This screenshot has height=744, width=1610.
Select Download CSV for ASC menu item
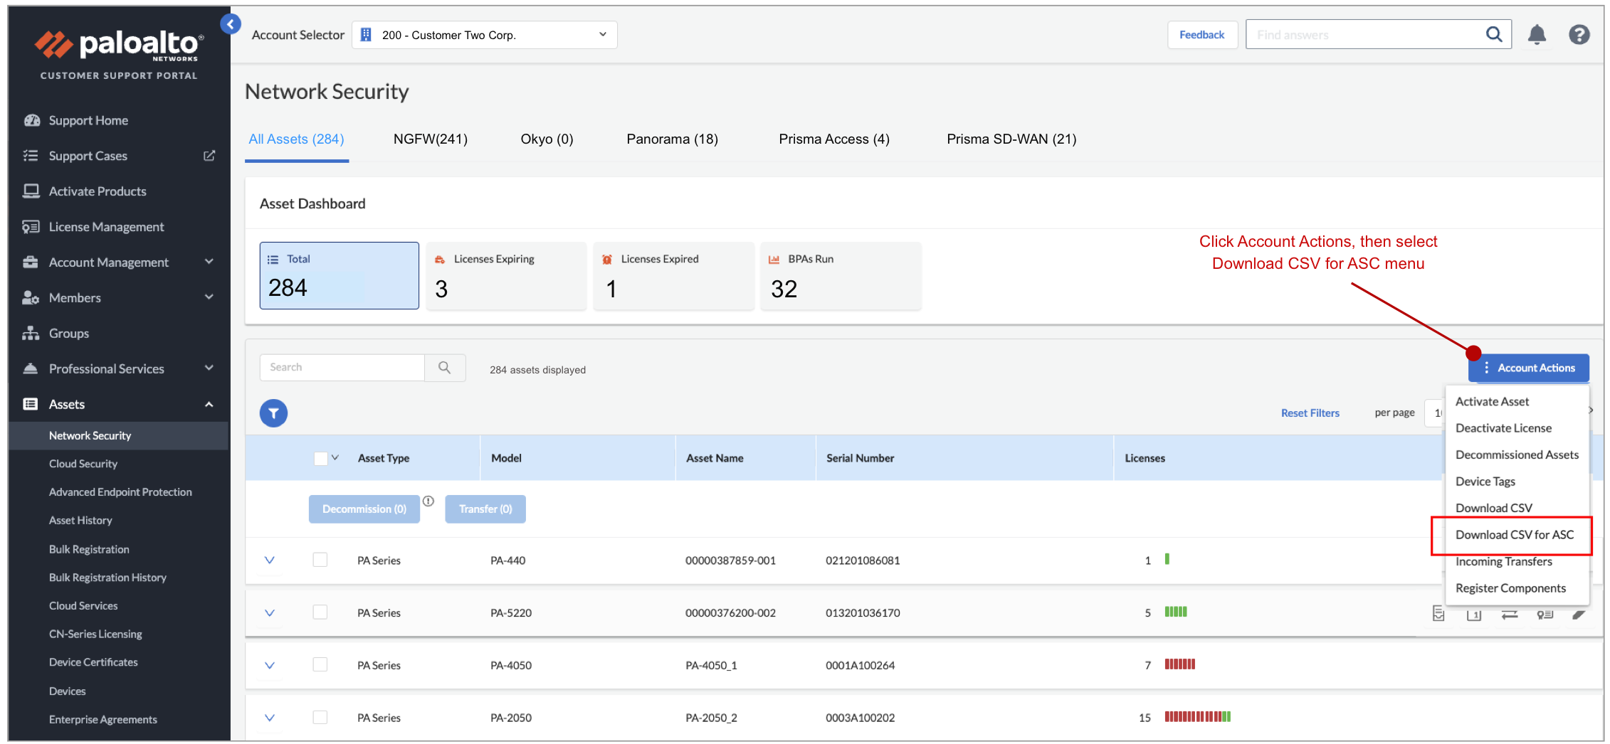[1514, 535]
